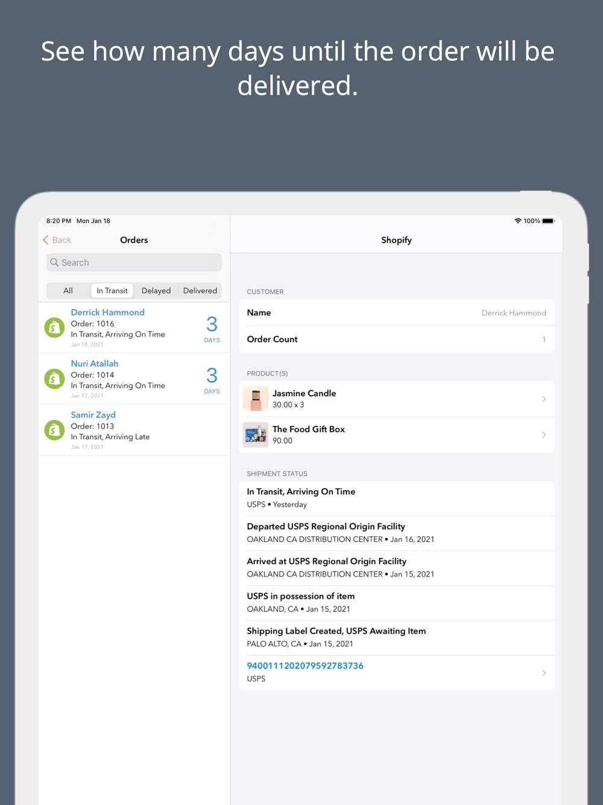Select the In Transit filter tab

coord(112,291)
